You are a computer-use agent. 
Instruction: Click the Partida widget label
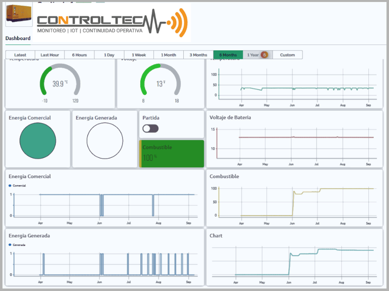tap(151, 118)
